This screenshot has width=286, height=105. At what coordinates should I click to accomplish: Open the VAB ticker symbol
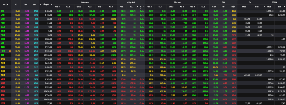[3, 19]
